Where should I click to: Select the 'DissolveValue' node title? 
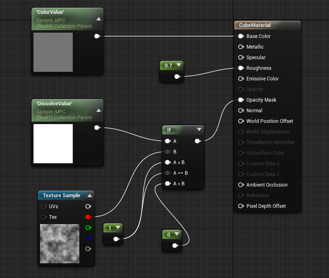[x=55, y=104]
